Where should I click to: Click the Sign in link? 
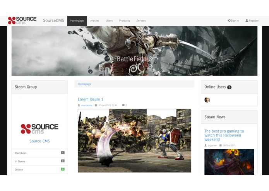point(233,20)
